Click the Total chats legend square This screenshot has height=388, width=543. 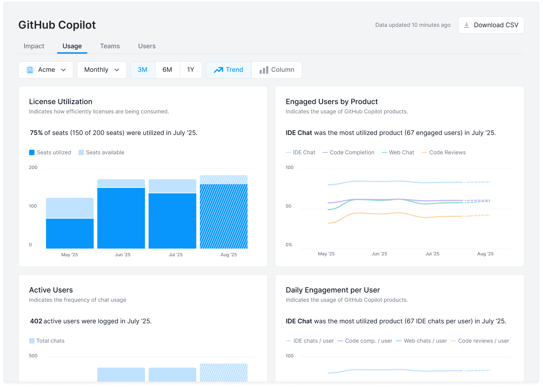click(32, 340)
